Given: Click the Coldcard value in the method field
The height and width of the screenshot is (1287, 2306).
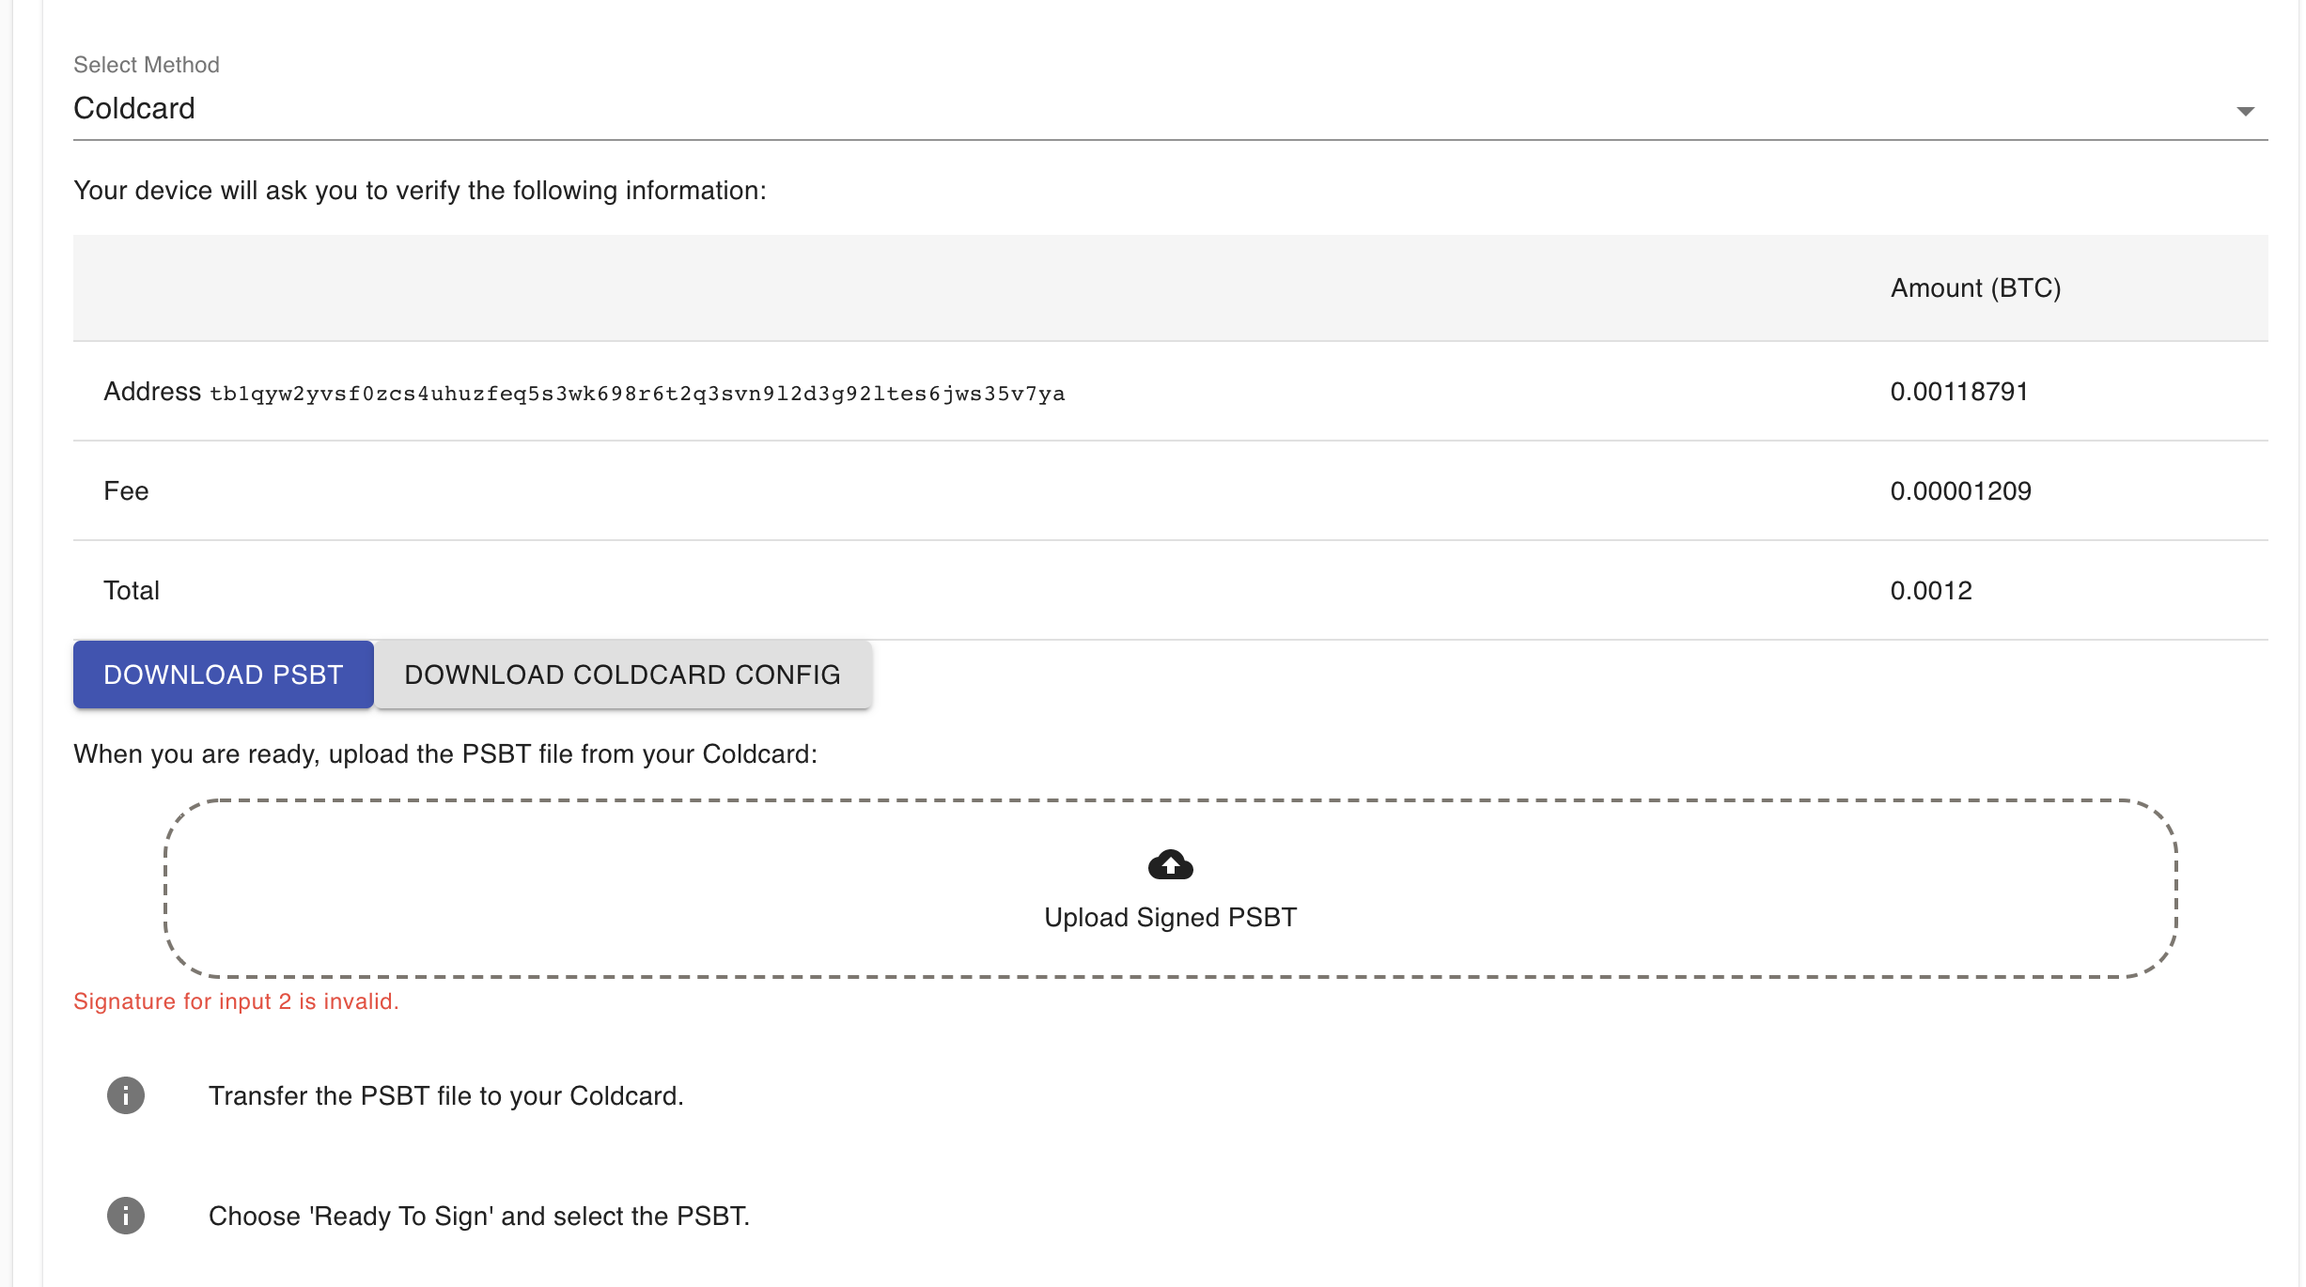Looking at the screenshot, I should point(134,107).
